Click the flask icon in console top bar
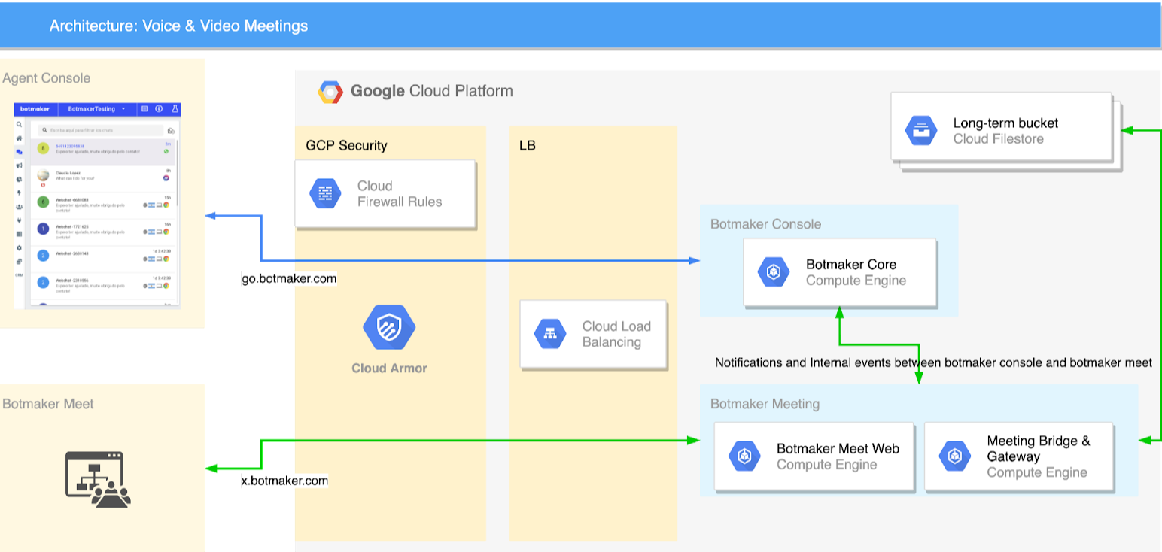The height and width of the screenshot is (552, 1162). click(175, 109)
